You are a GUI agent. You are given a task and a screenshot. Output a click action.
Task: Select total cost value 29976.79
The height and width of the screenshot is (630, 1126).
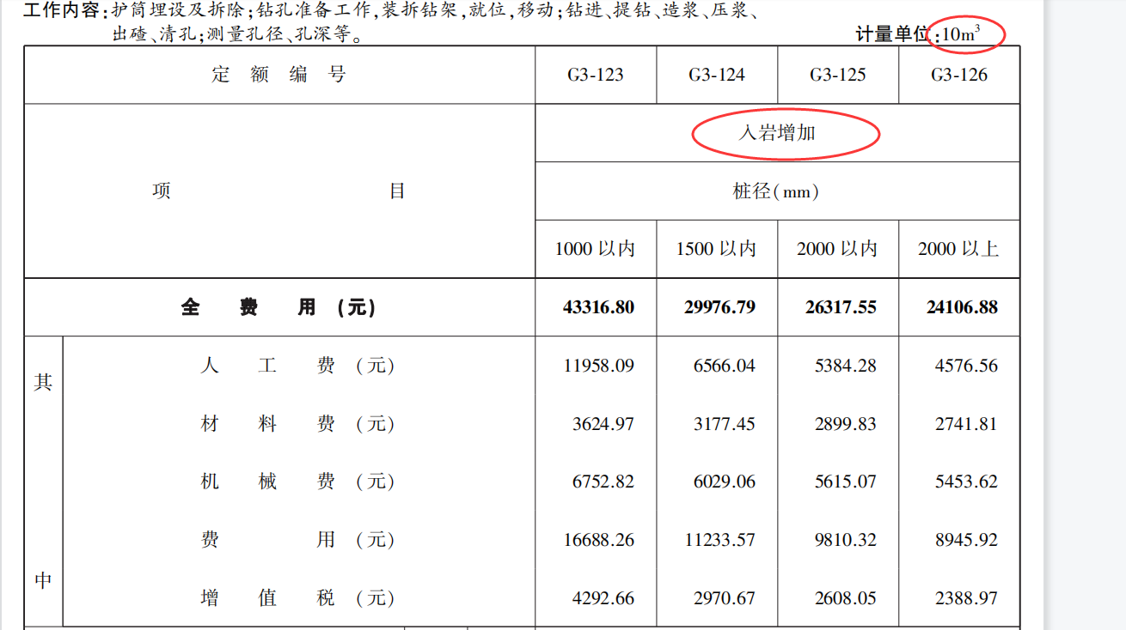720,307
